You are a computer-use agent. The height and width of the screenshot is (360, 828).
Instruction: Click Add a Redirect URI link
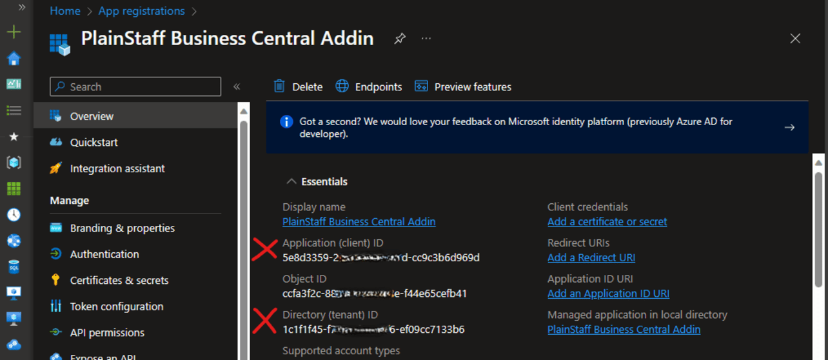591,257
